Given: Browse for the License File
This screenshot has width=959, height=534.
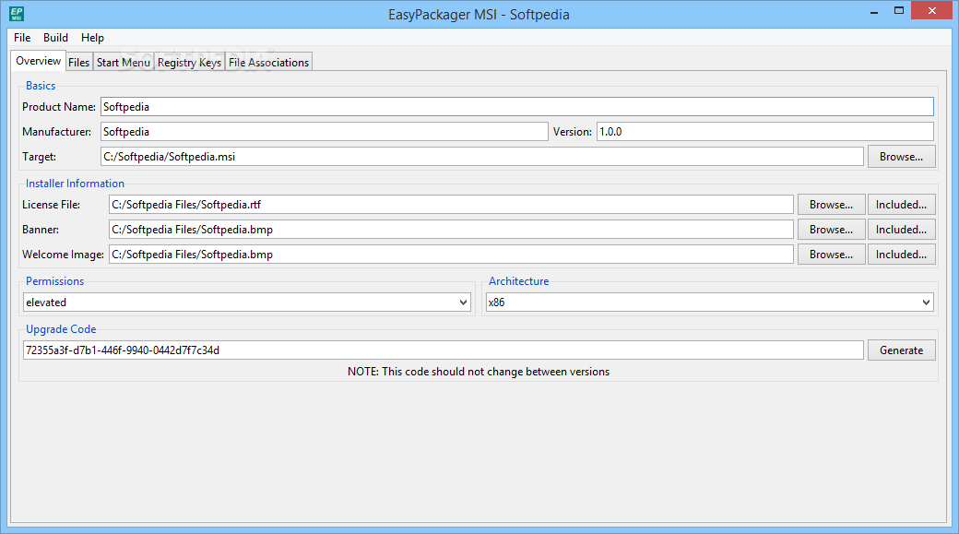Looking at the screenshot, I should [x=831, y=205].
